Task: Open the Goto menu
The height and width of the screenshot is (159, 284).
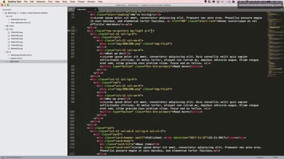Action: (65, 2)
